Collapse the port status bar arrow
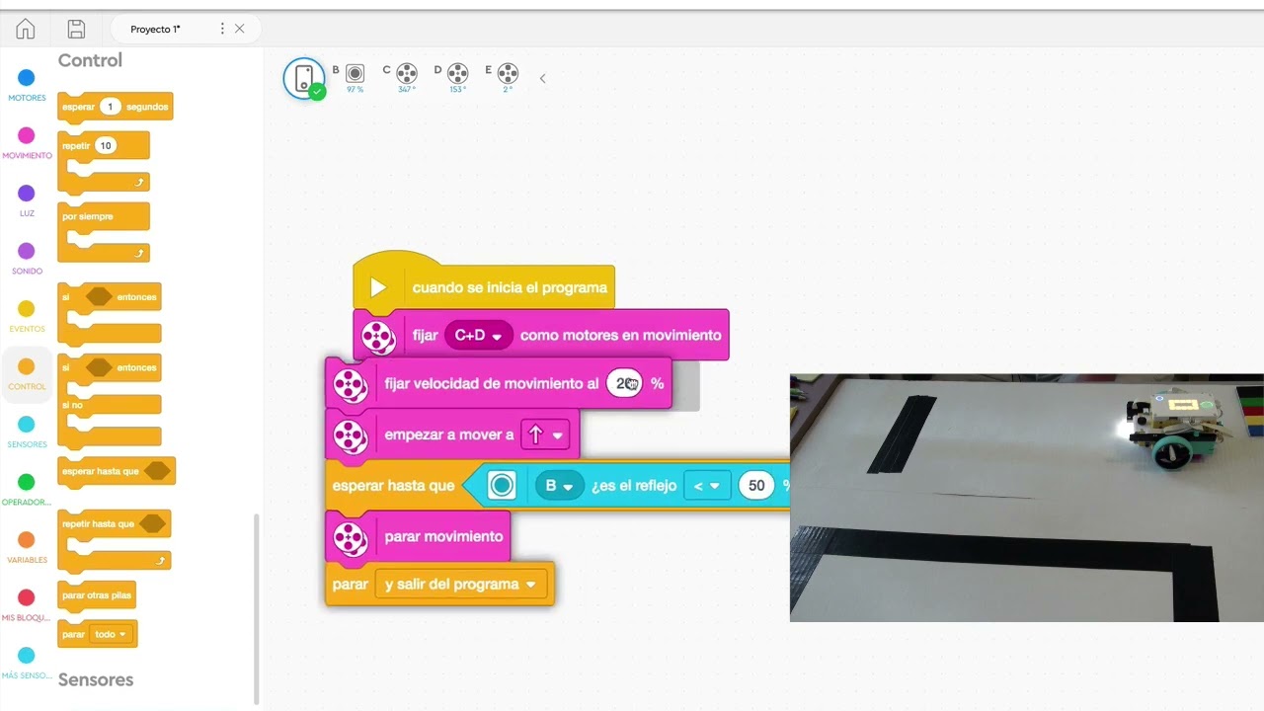Viewport: 1264px width, 711px height. (x=542, y=78)
